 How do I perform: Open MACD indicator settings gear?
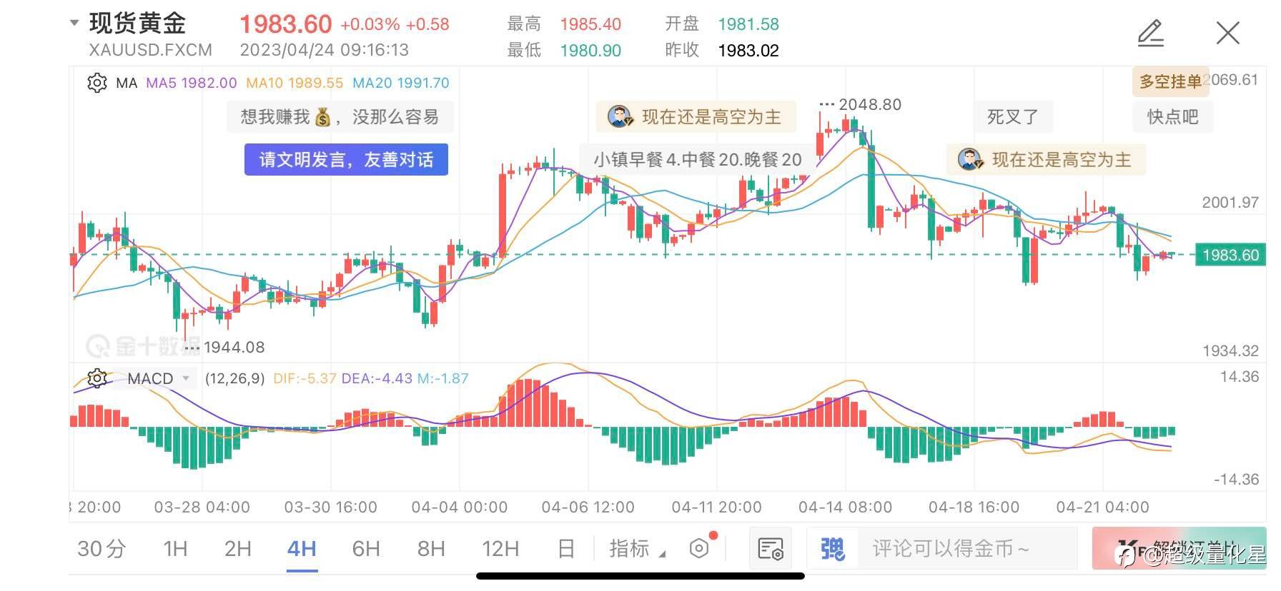tap(97, 378)
